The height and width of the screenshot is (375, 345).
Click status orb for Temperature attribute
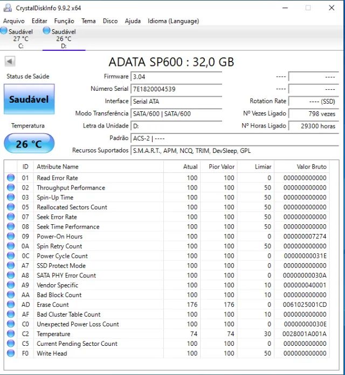click(x=11, y=333)
